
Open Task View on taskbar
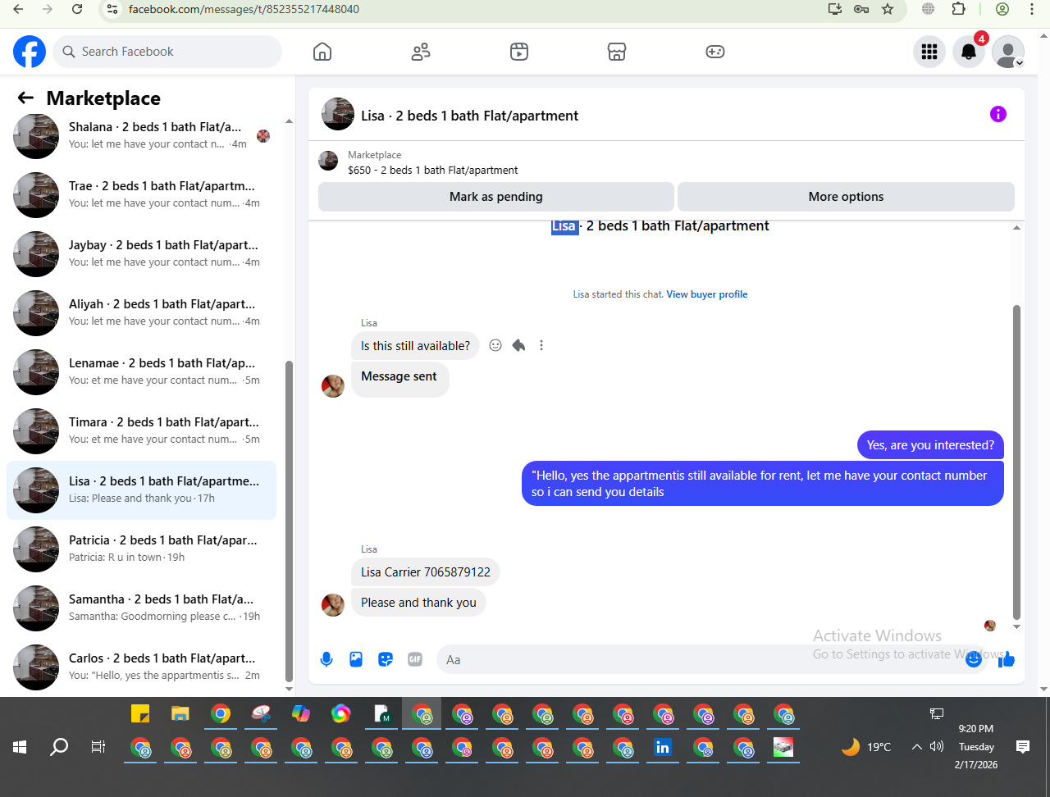click(98, 747)
